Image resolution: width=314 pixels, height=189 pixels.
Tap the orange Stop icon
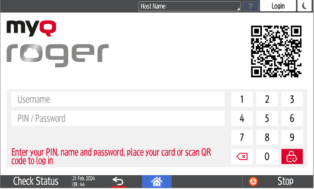tap(253, 182)
